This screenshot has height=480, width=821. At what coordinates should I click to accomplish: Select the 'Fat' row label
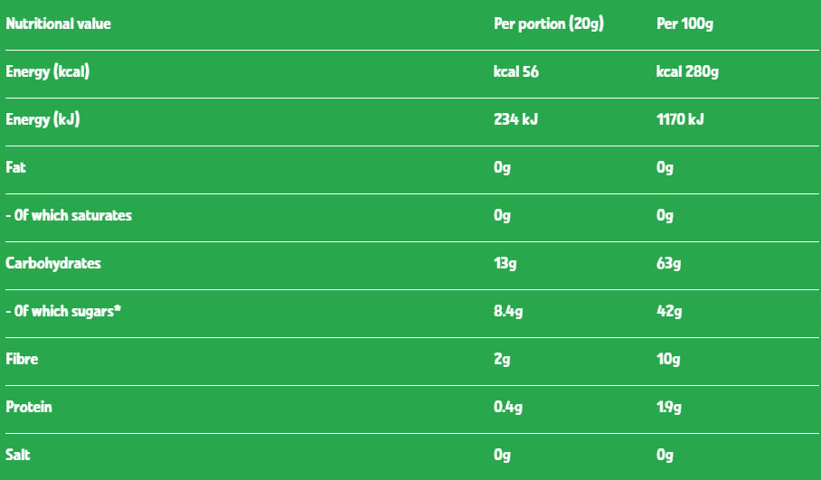pyautogui.click(x=15, y=168)
